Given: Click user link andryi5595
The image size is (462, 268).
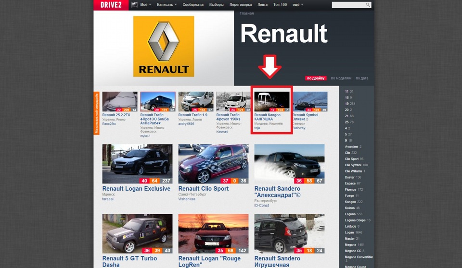Looking at the screenshot, I should [186, 124].
